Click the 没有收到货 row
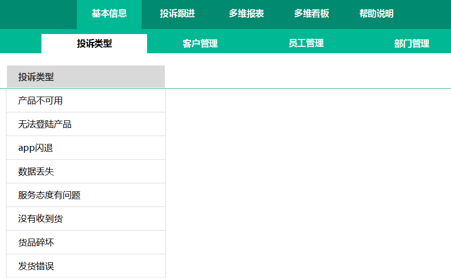 pos(86,219)
